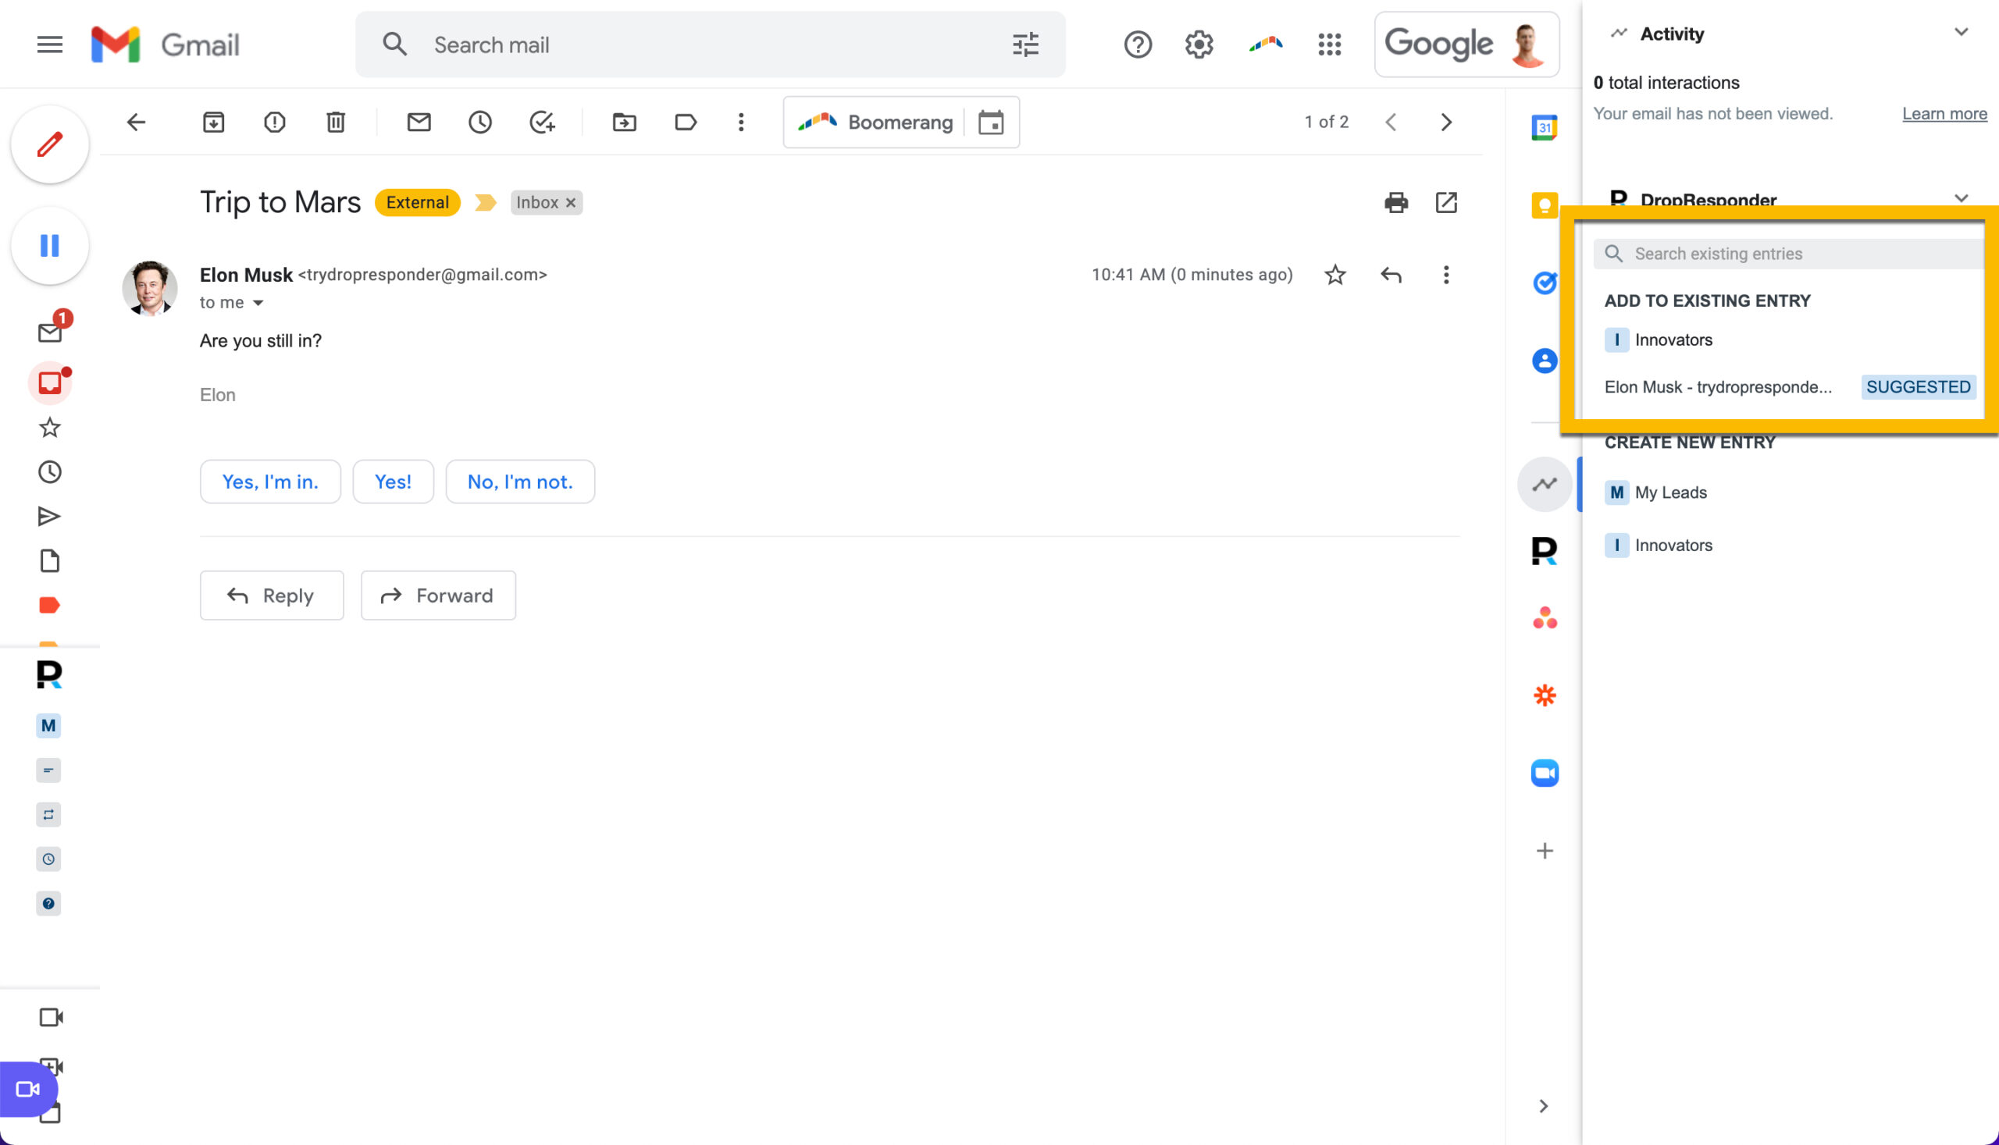This screenshot has width=1999, height=1145.
Task: Archive this email
Action: click(x=213, y=122)
